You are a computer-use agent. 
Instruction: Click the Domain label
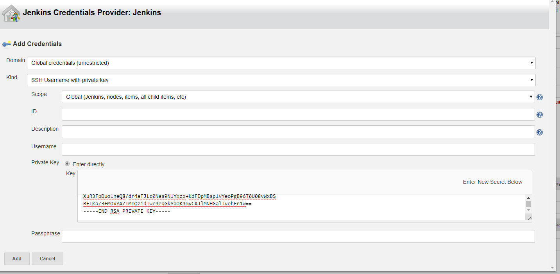click(x=16, y=60)
